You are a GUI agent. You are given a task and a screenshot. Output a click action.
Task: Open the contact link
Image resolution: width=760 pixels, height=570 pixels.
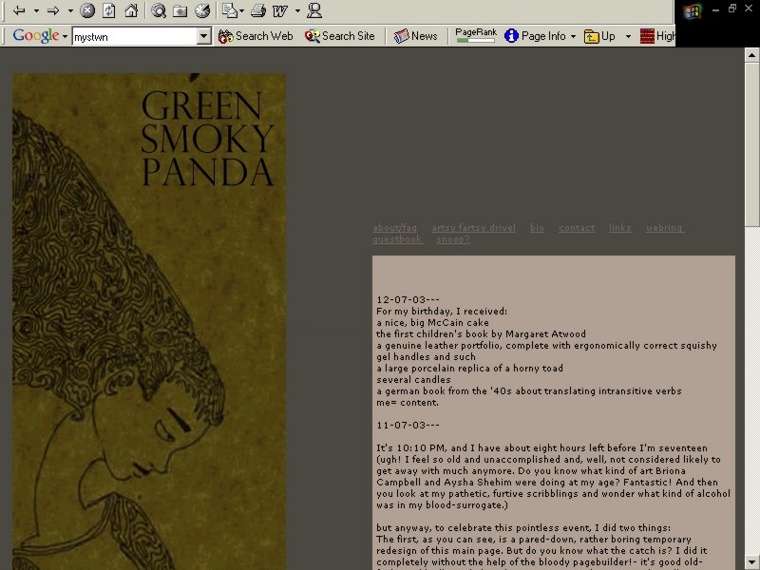pyautogui.click(x=577, y=228)
